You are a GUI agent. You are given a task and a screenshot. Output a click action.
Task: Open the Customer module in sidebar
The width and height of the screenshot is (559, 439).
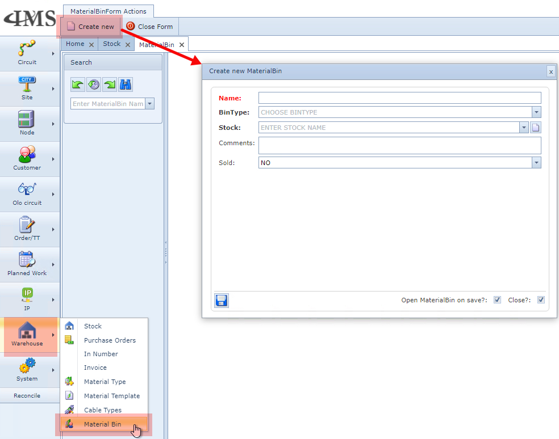click(27, 159)
